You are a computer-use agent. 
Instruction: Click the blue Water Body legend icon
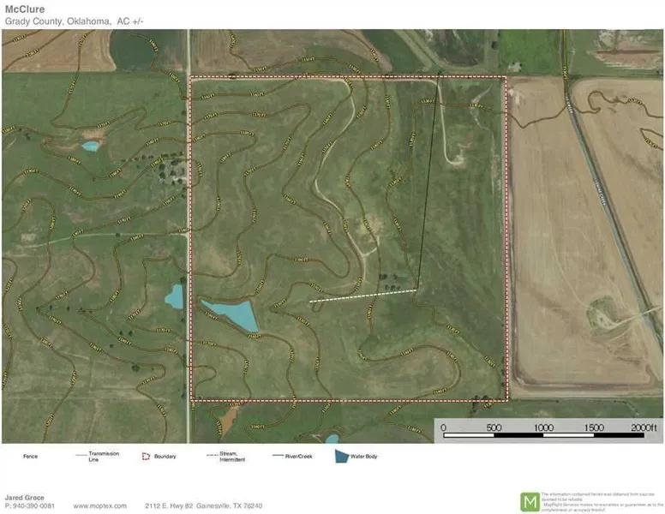click(x=341, y=457)
